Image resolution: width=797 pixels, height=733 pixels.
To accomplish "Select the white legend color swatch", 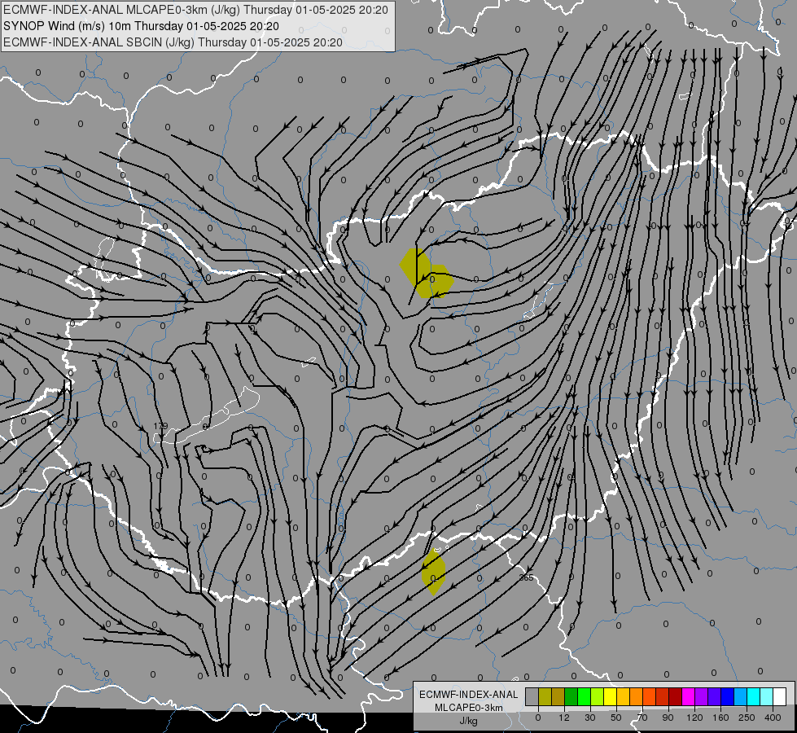I will (x=780, y=696).
